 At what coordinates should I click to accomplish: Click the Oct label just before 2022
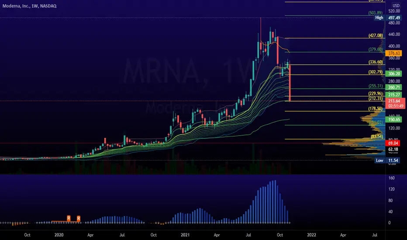(x=280, y=235)
